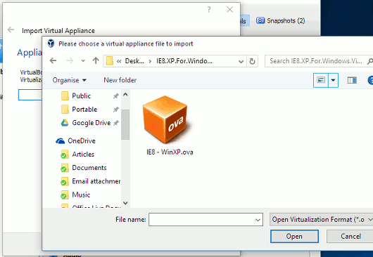The image size is (373, 257).
Task: Go back in Import Virtual Appliance wizard
Action: coord(11,30)
